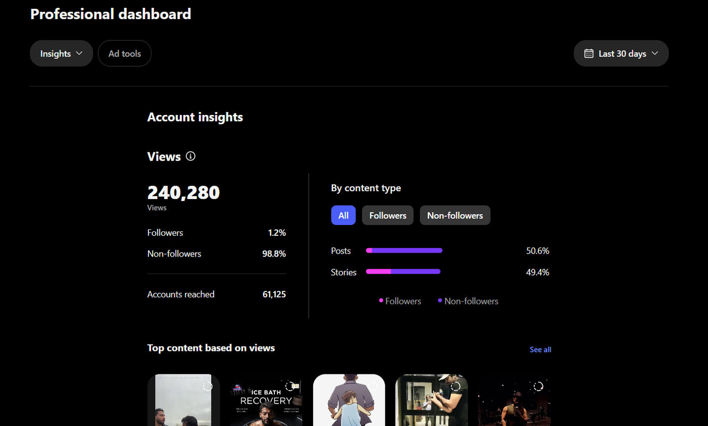Click story ring icon on Ice Bath Recovery

[x=291, y=386]
